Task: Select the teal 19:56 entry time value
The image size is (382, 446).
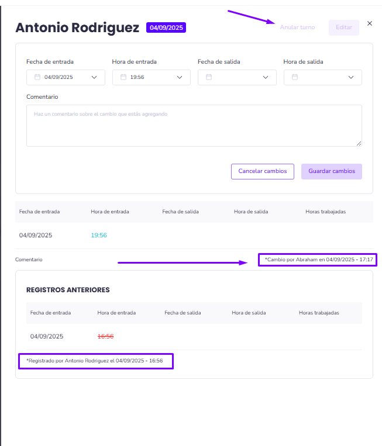Action: pos(99,236)
